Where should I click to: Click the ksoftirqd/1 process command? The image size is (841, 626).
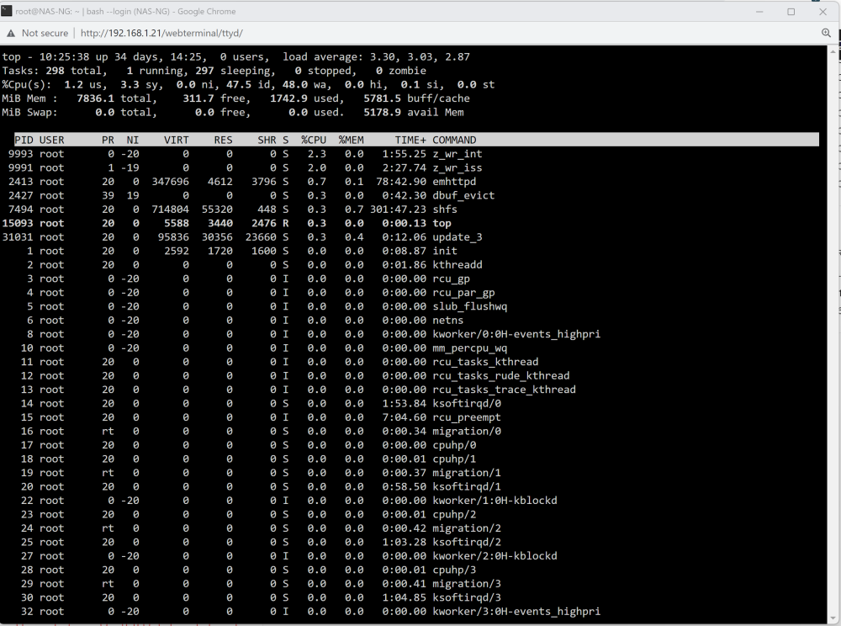point(467,487)
